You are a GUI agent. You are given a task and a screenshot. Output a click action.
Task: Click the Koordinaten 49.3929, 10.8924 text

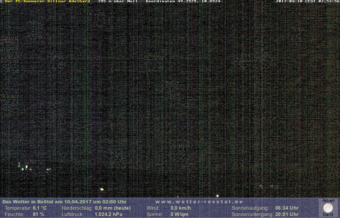click(183, 2)
